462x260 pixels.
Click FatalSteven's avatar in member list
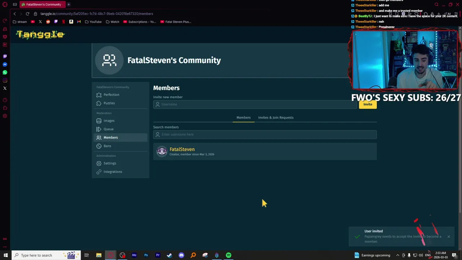coord(162,151)
